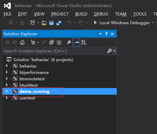
Task: Open the VIEW menu
Action: coord(39,14)
